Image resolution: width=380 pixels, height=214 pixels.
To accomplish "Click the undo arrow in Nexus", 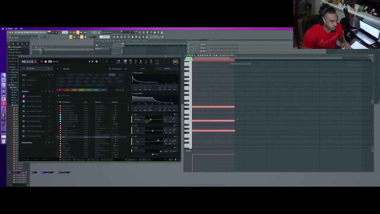I will click(107, 62).
